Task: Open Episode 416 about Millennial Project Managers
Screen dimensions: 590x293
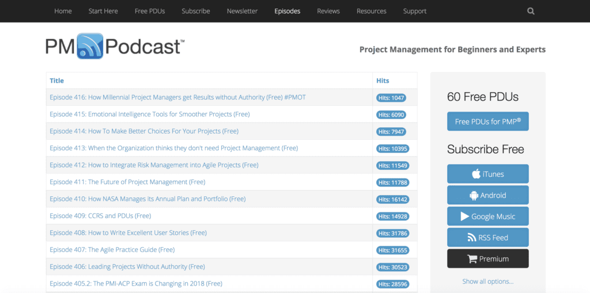Action: click(x=177, y=97)
